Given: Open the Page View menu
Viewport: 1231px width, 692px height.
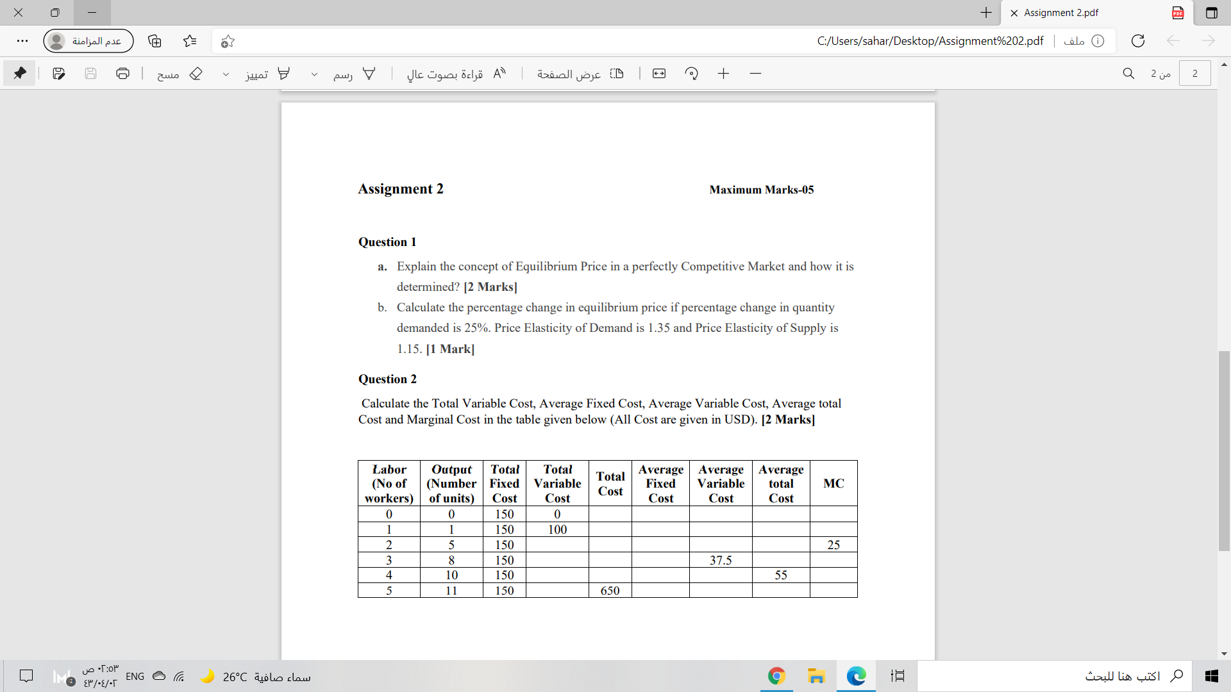Looking at the screenshot, I should pos(580,74).
